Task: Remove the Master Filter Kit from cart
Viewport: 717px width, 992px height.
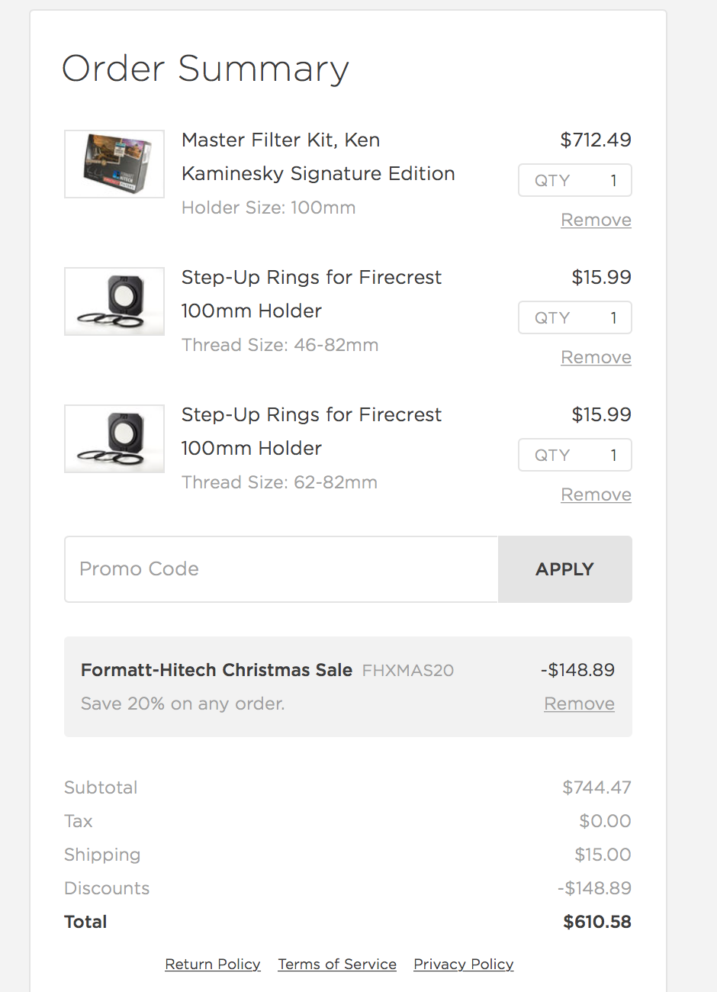Action: point(596,220)
